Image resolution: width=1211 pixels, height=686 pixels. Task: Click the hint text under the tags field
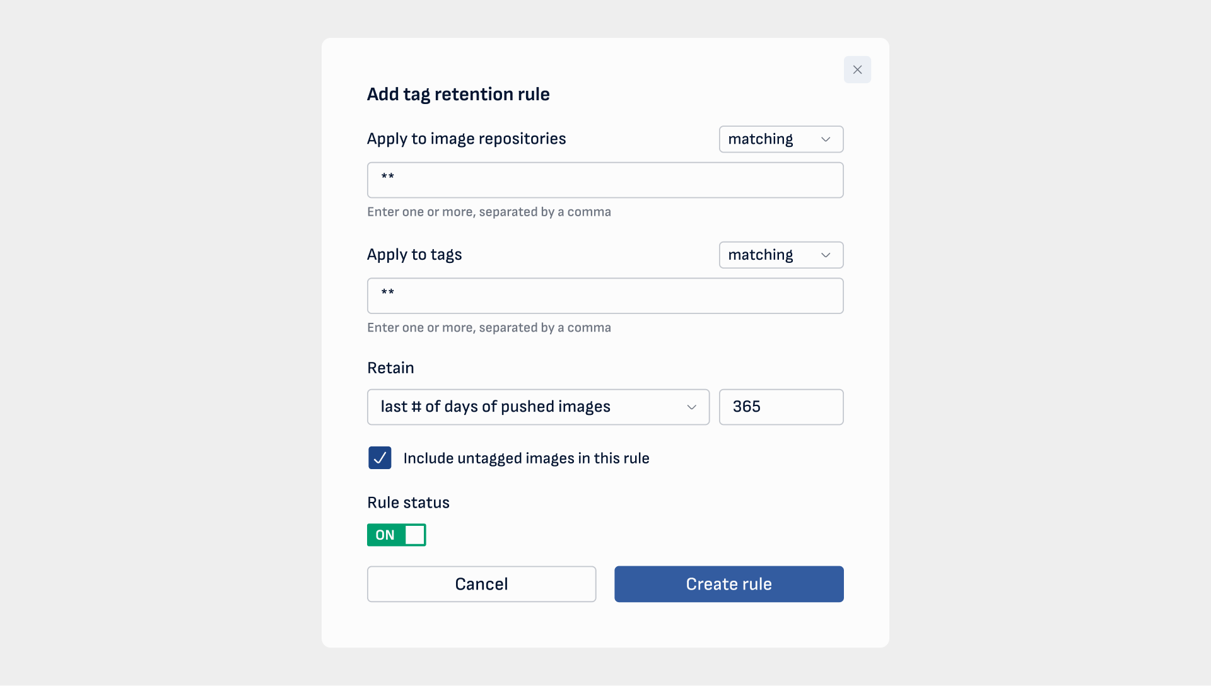click(489, 328)
